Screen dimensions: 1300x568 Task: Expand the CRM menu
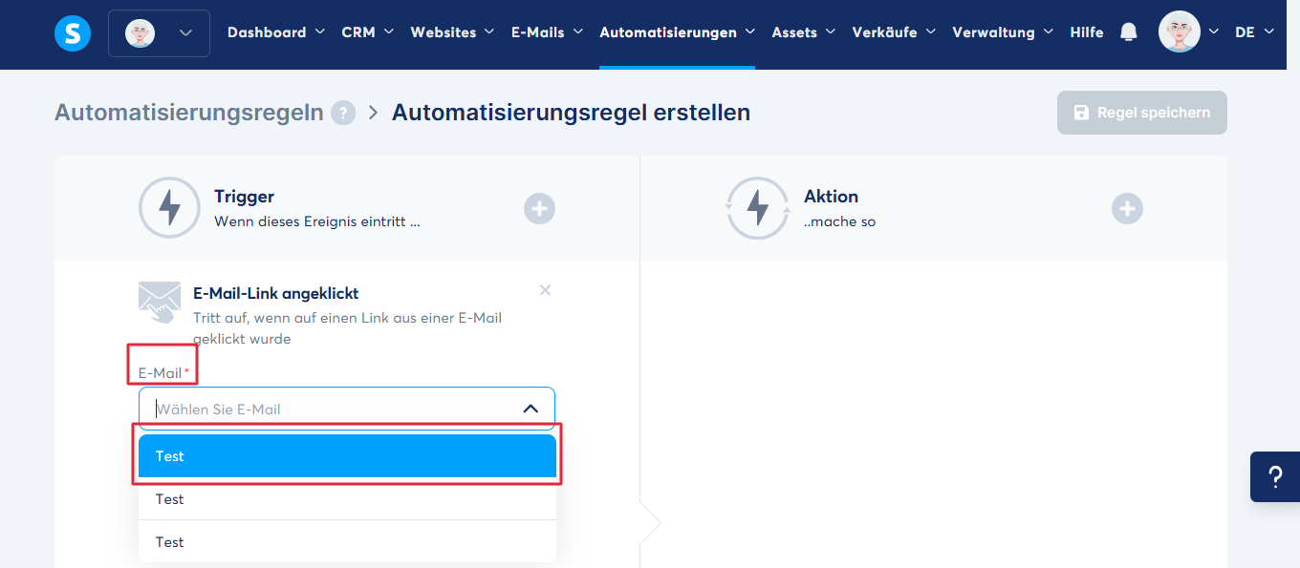click(x=368, y=32)
